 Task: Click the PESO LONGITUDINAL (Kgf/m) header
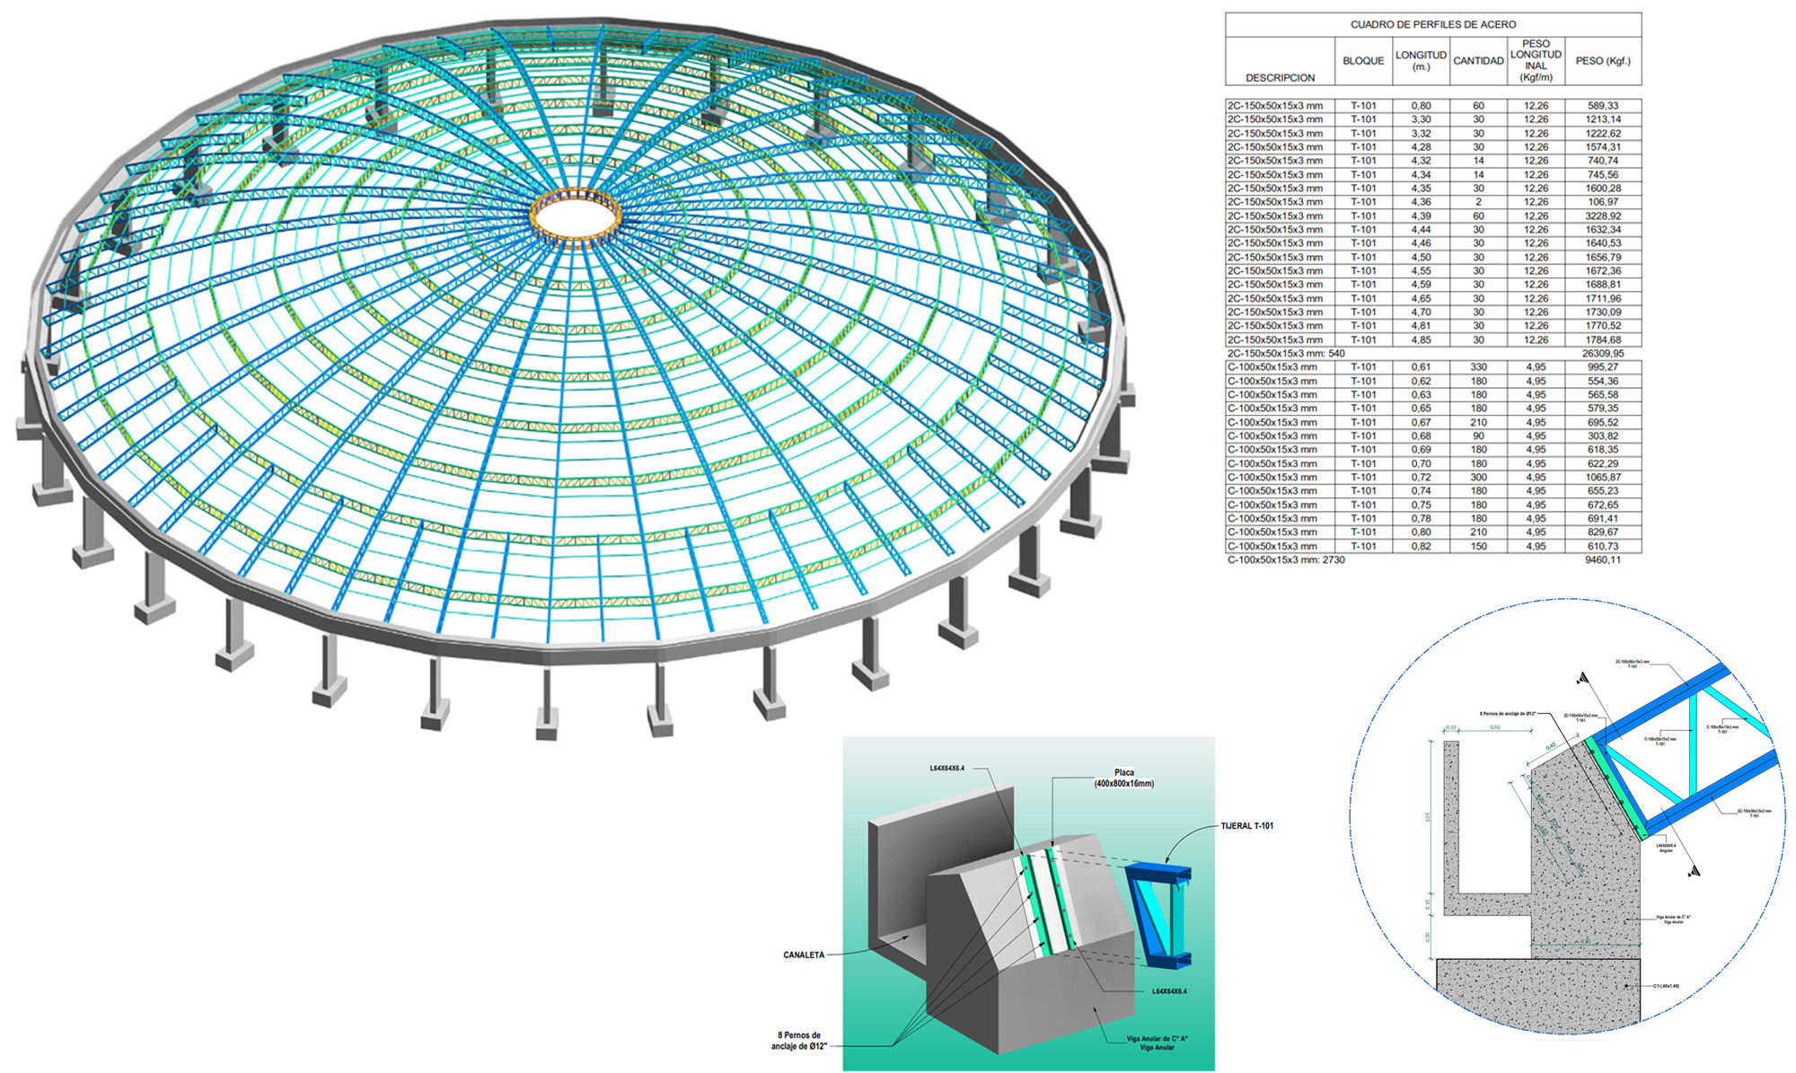[1536, 60]
